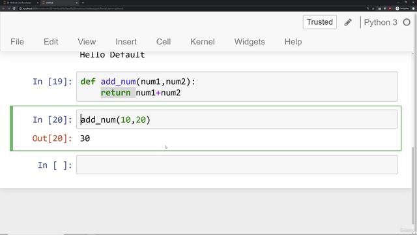
Task: Click the pencil edit icon beside Trusted
Action: tap(348, 22)
